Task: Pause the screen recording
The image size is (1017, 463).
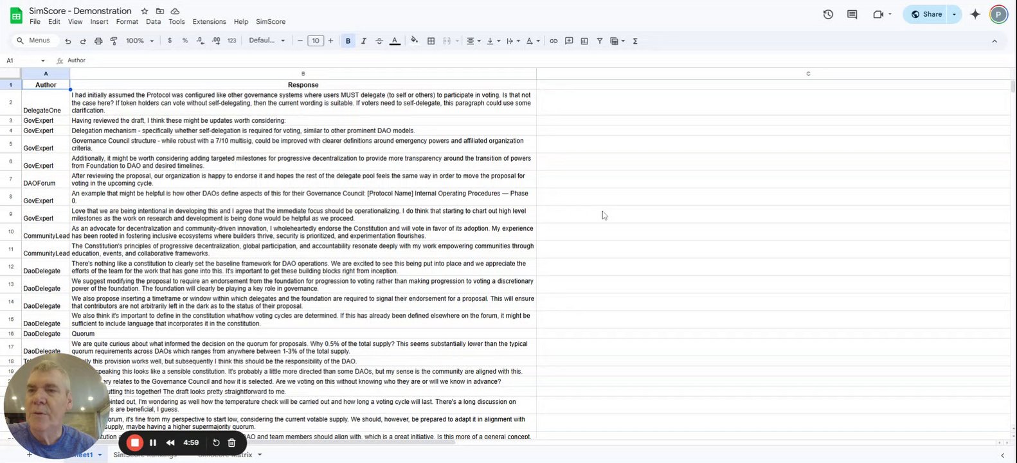Action: coord(153,442)
